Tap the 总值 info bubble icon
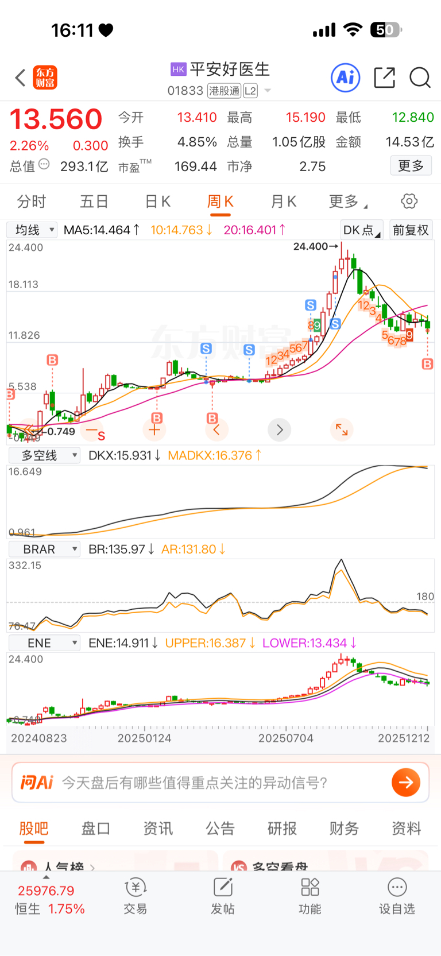The width and height of the screenshot is (441, 956). point(44,165)
